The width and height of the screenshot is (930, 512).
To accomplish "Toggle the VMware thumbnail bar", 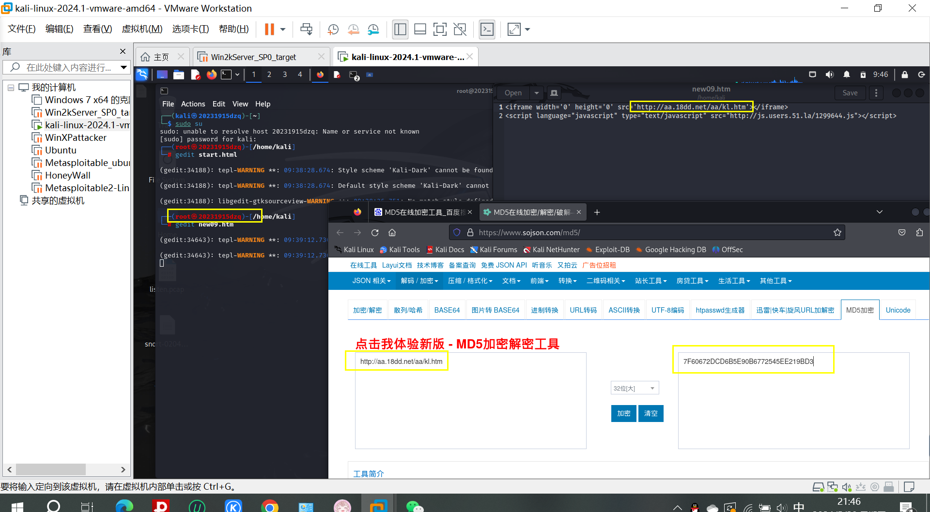I will click(x=420, y=30).
